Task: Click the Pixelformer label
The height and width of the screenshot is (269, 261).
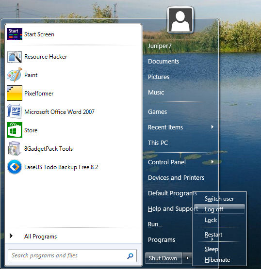Action: coord(39,94)
